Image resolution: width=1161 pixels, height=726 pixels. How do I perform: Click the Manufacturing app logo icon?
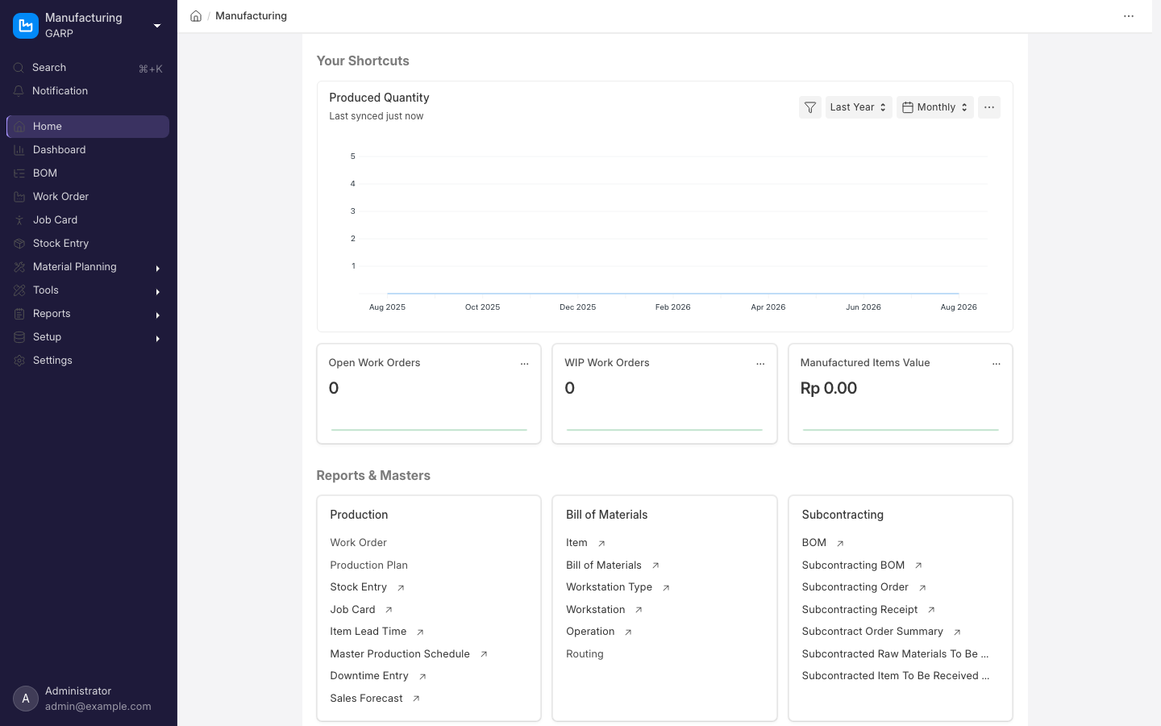[26, 26]
